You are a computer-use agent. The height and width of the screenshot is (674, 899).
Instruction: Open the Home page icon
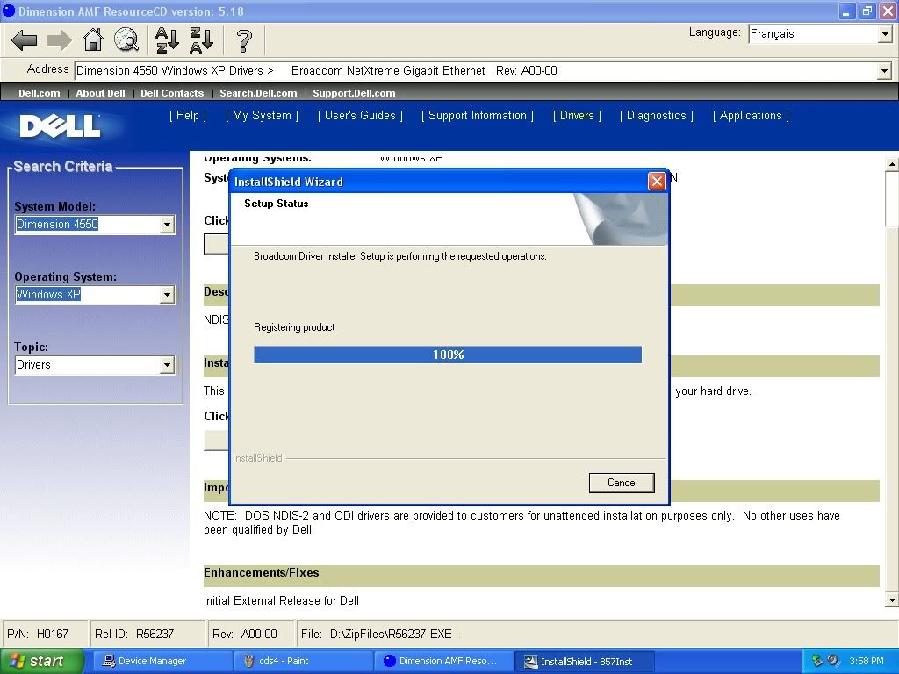93,40
